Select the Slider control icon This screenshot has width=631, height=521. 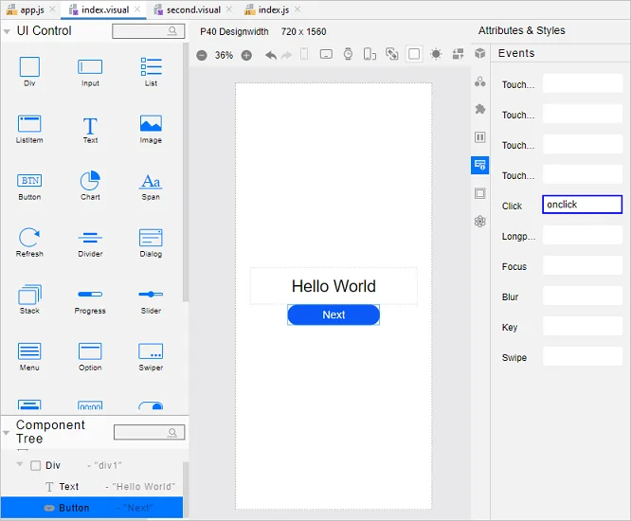pyautogui.click(x=151, y=294)
